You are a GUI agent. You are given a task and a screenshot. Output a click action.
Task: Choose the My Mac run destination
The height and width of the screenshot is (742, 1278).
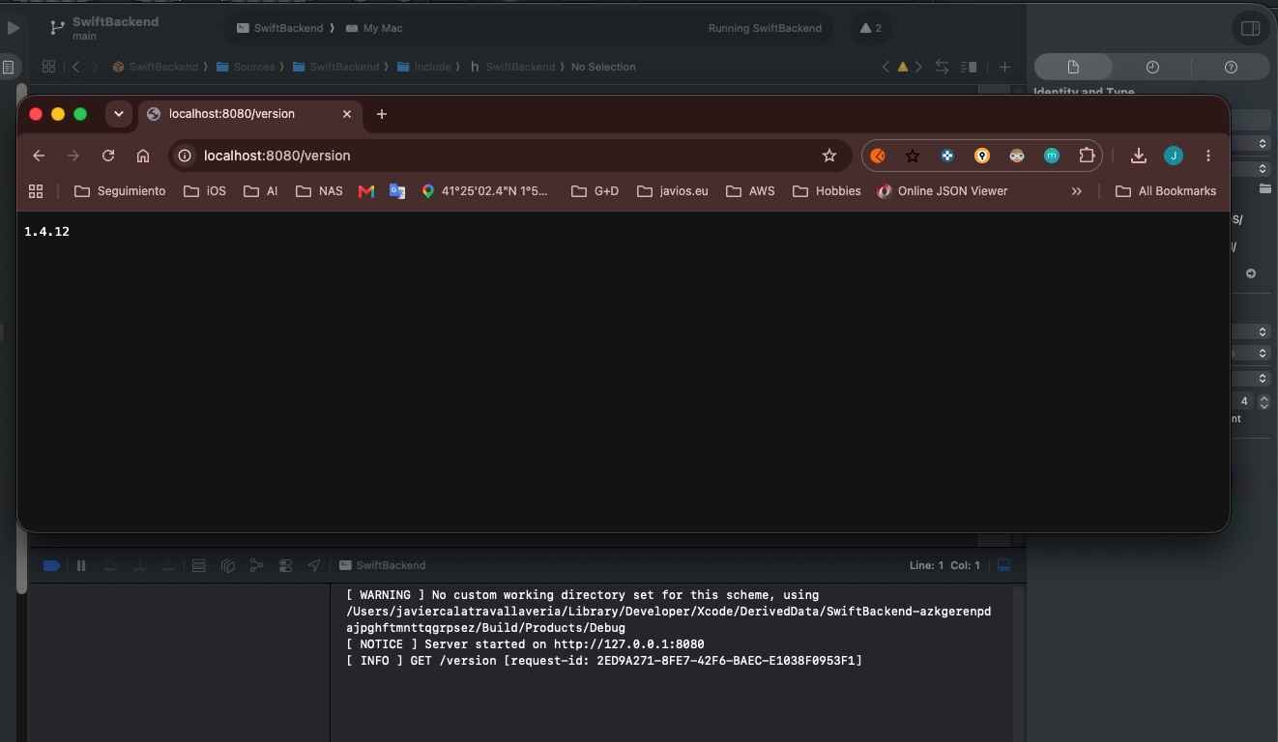374,28
